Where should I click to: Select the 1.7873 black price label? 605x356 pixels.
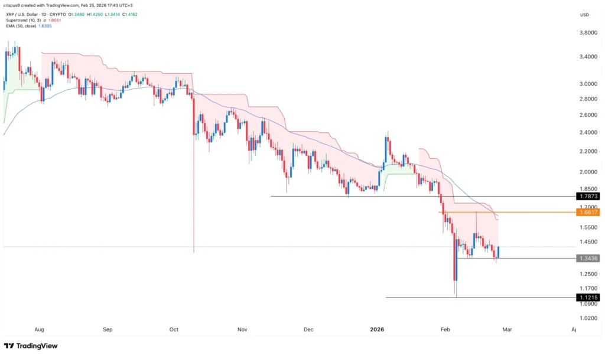click(588, 196)
